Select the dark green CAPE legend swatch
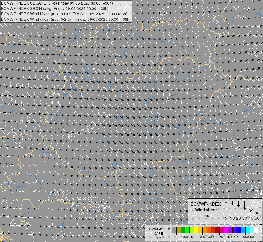 click(x=183, y=230)
